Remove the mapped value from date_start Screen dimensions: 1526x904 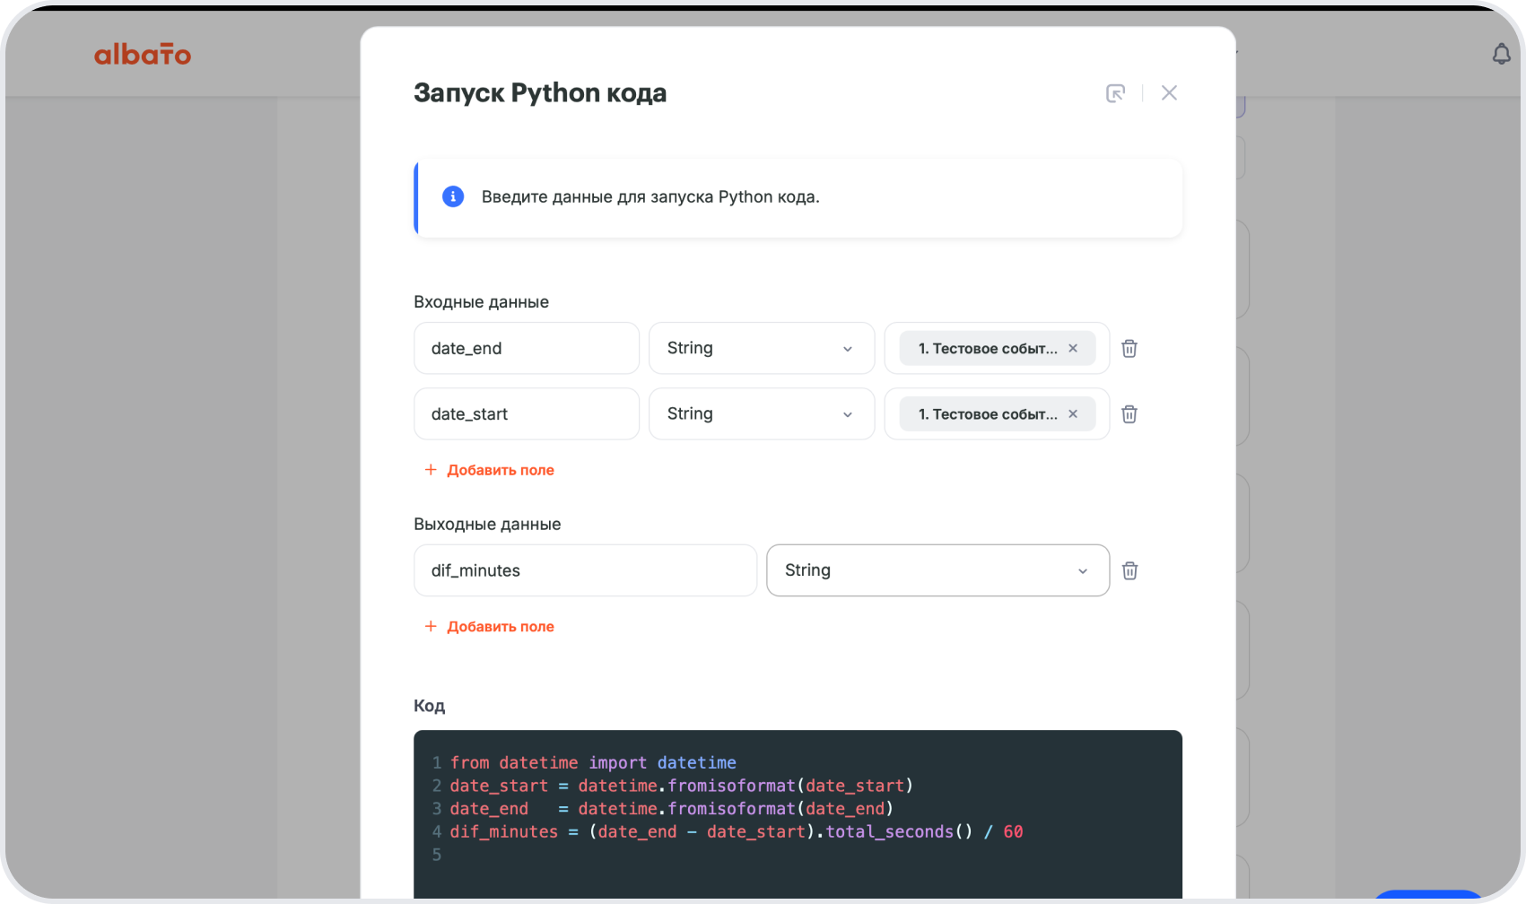[x=1073, y=414]
